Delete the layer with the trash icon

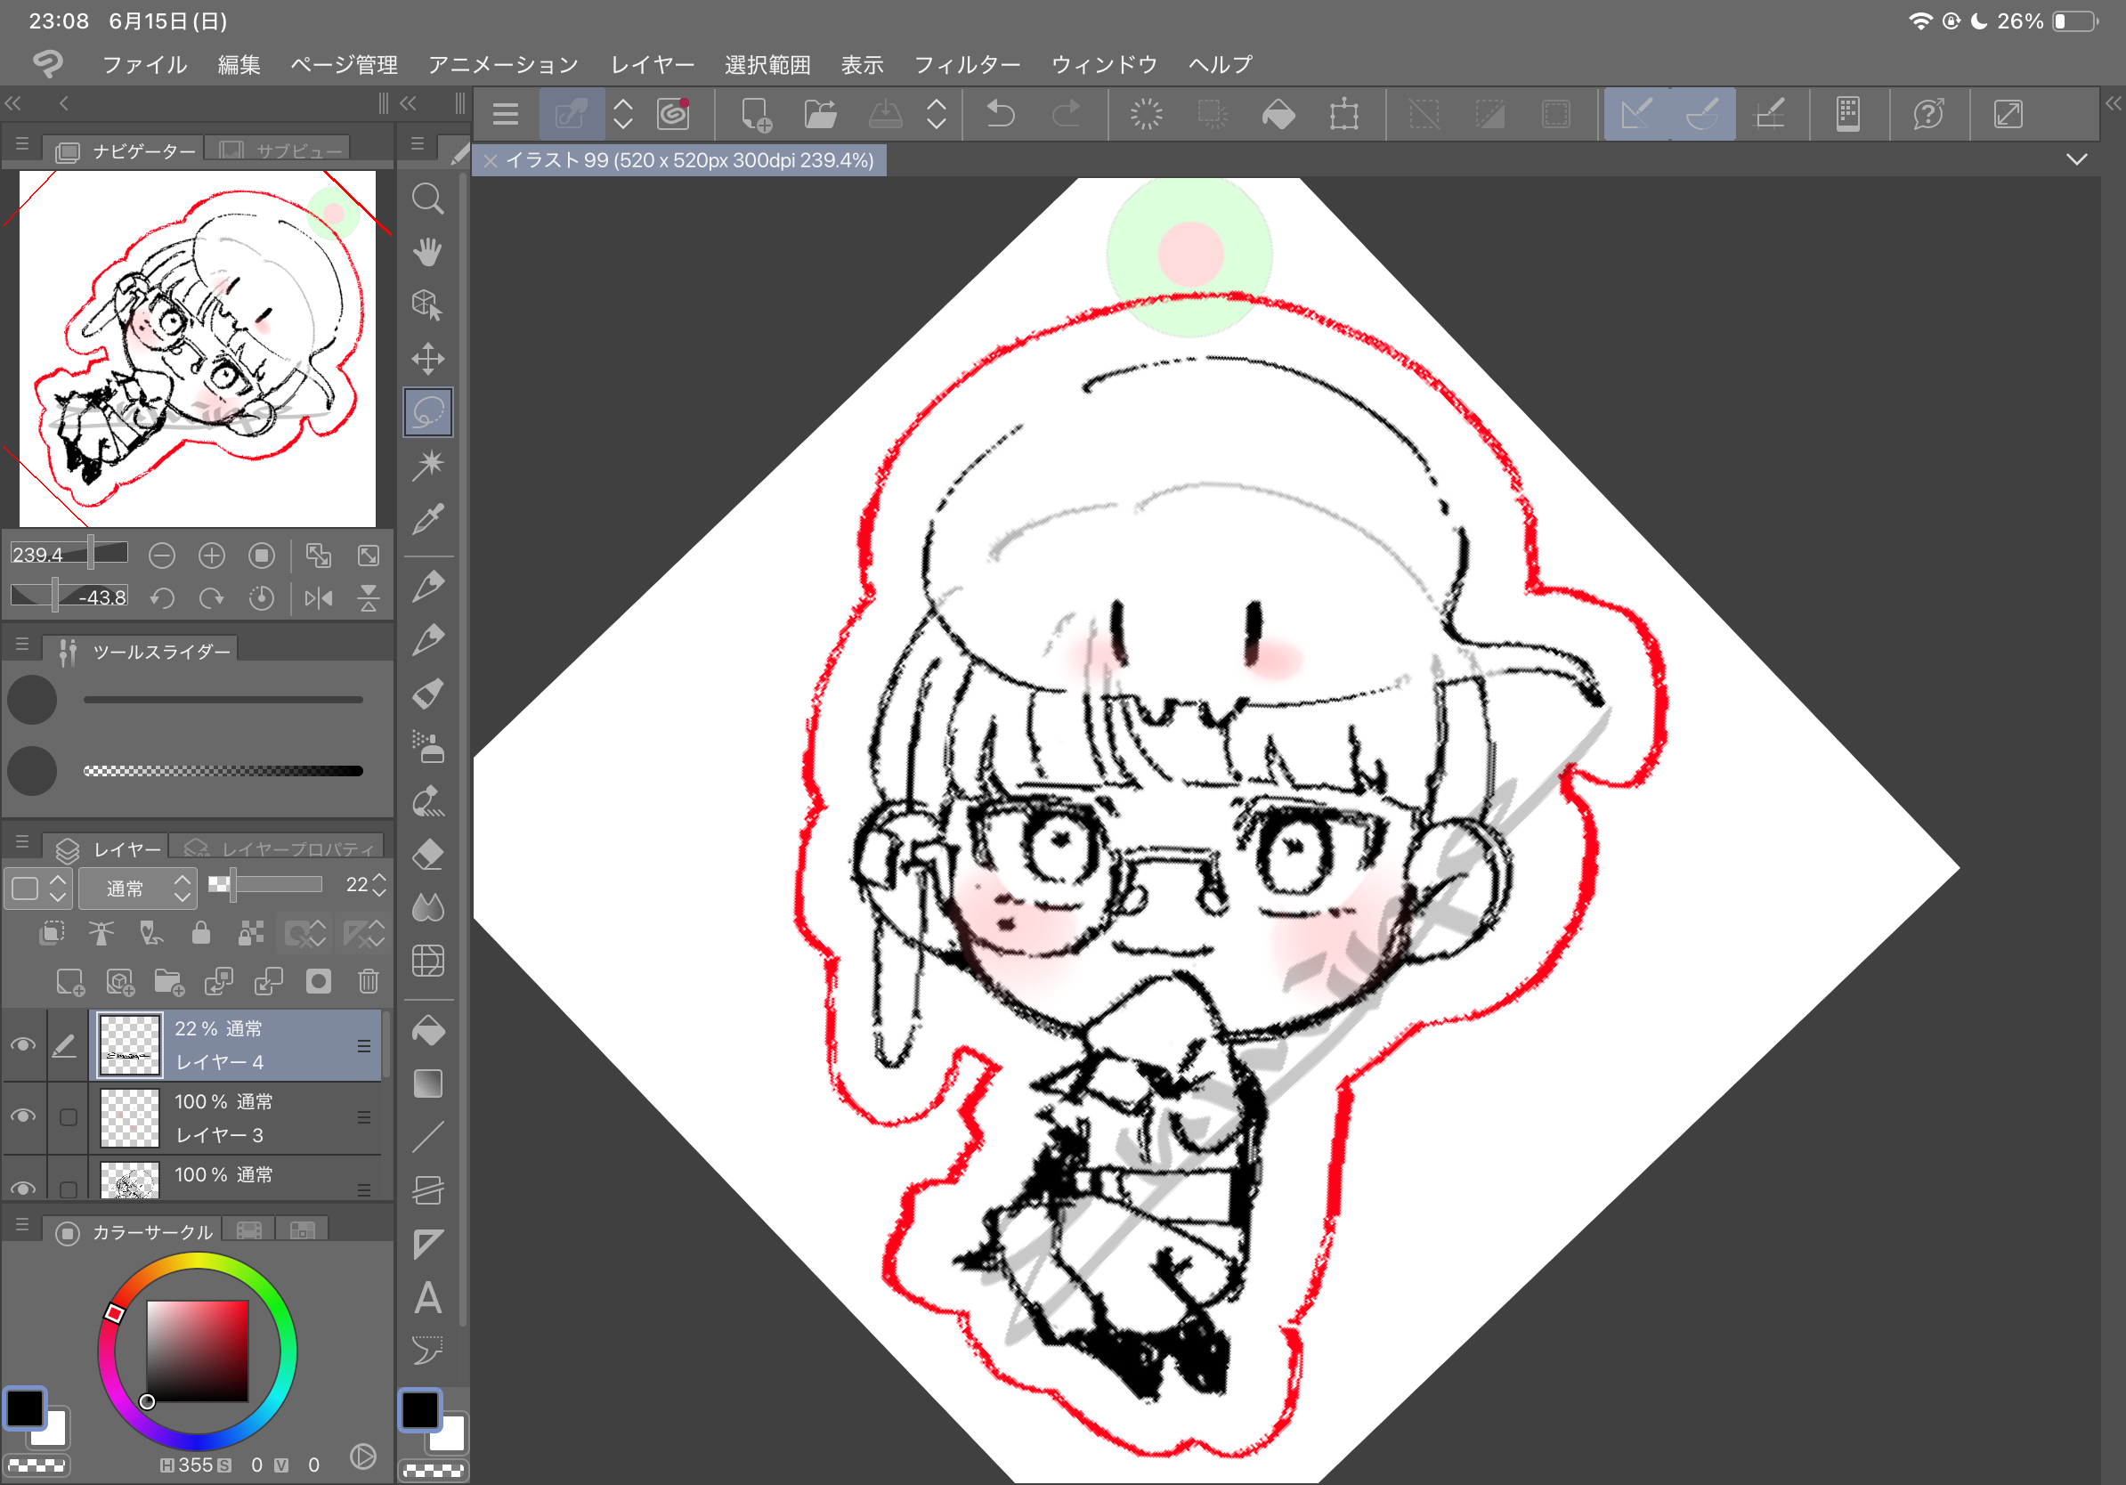pos(368,980)
